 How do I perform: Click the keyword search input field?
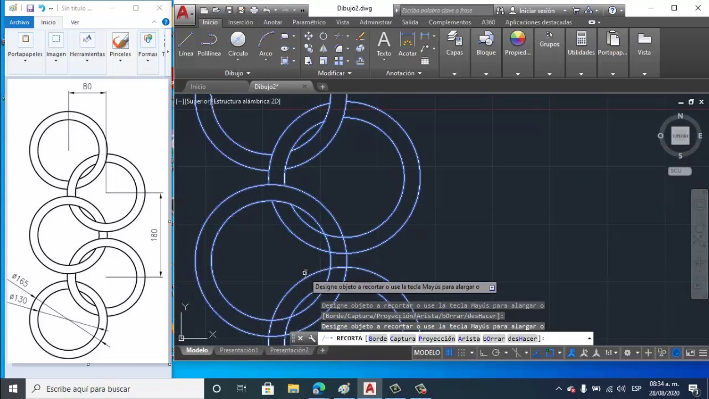(446, 11)
